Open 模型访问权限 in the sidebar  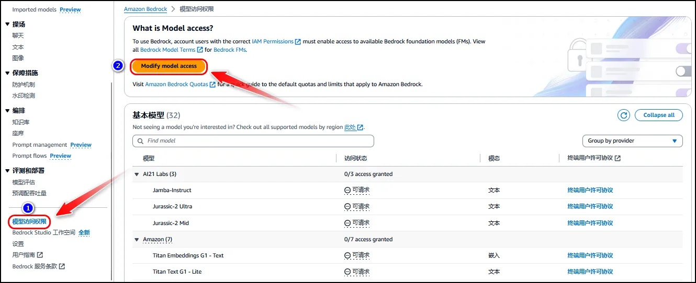[x=29, y=222]
